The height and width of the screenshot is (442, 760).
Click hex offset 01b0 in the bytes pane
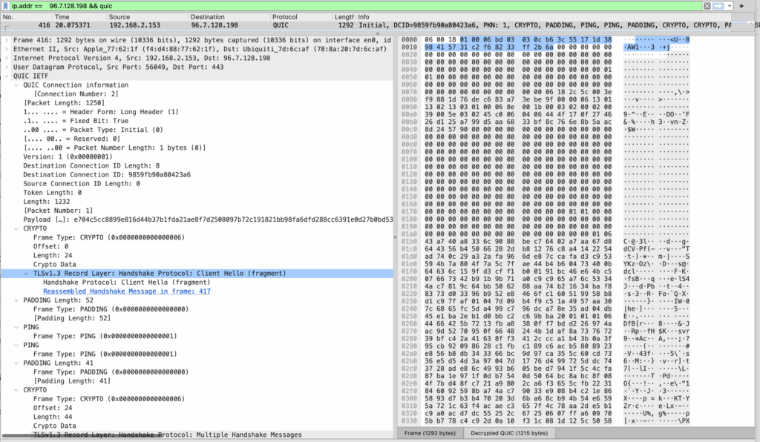tap(409, 242)
